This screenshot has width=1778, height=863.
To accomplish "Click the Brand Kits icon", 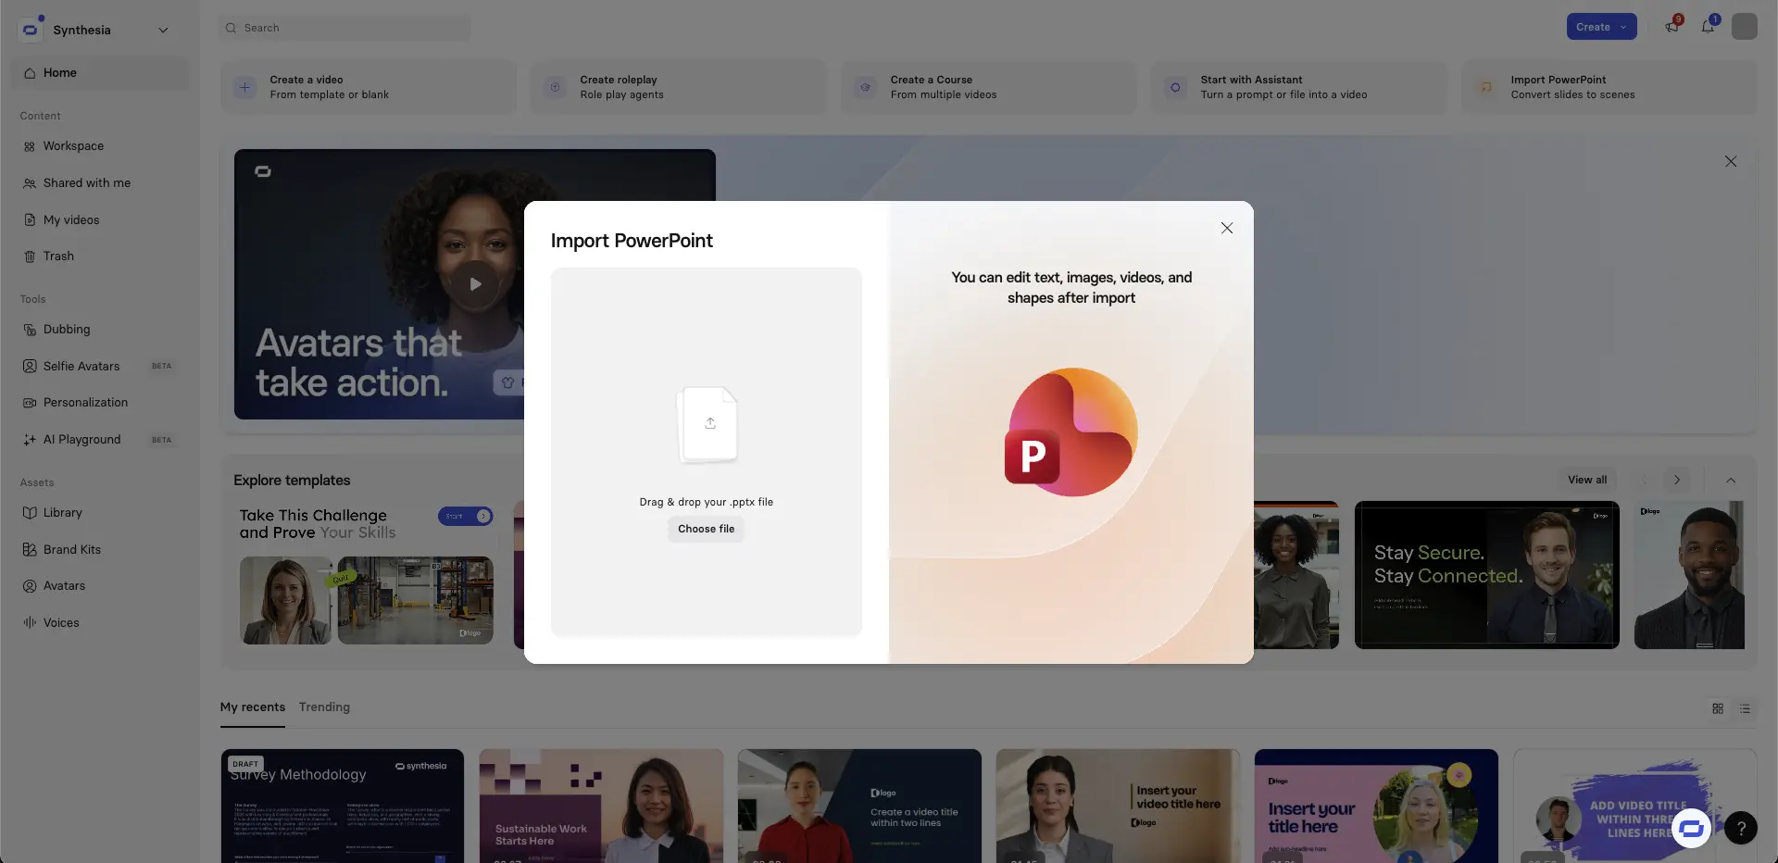I will pos(30,550).
